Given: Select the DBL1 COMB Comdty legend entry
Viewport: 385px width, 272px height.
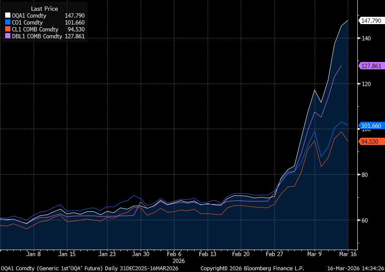Looking at the screenshot, I should click(37, 36).
